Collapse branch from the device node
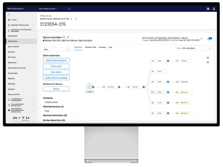Viewport: 223px width, 167px height. click(x=93, y=87)
